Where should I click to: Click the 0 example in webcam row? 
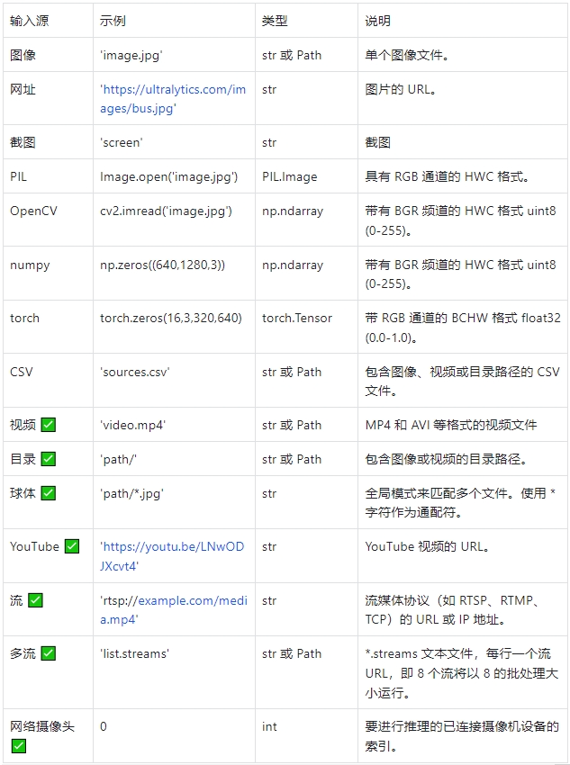[104, 726]
